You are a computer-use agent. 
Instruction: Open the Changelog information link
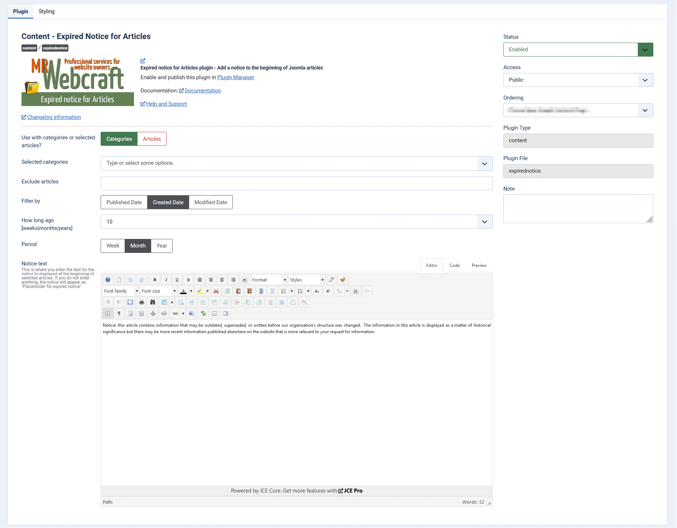[54, 117]
